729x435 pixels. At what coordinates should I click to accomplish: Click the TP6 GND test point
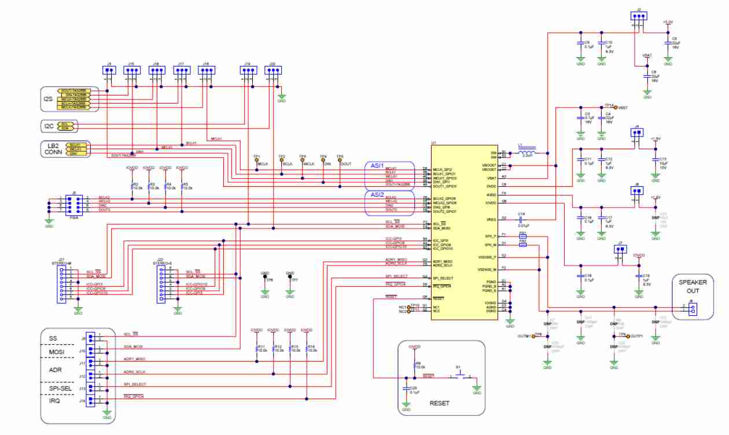tap(265, 277)
